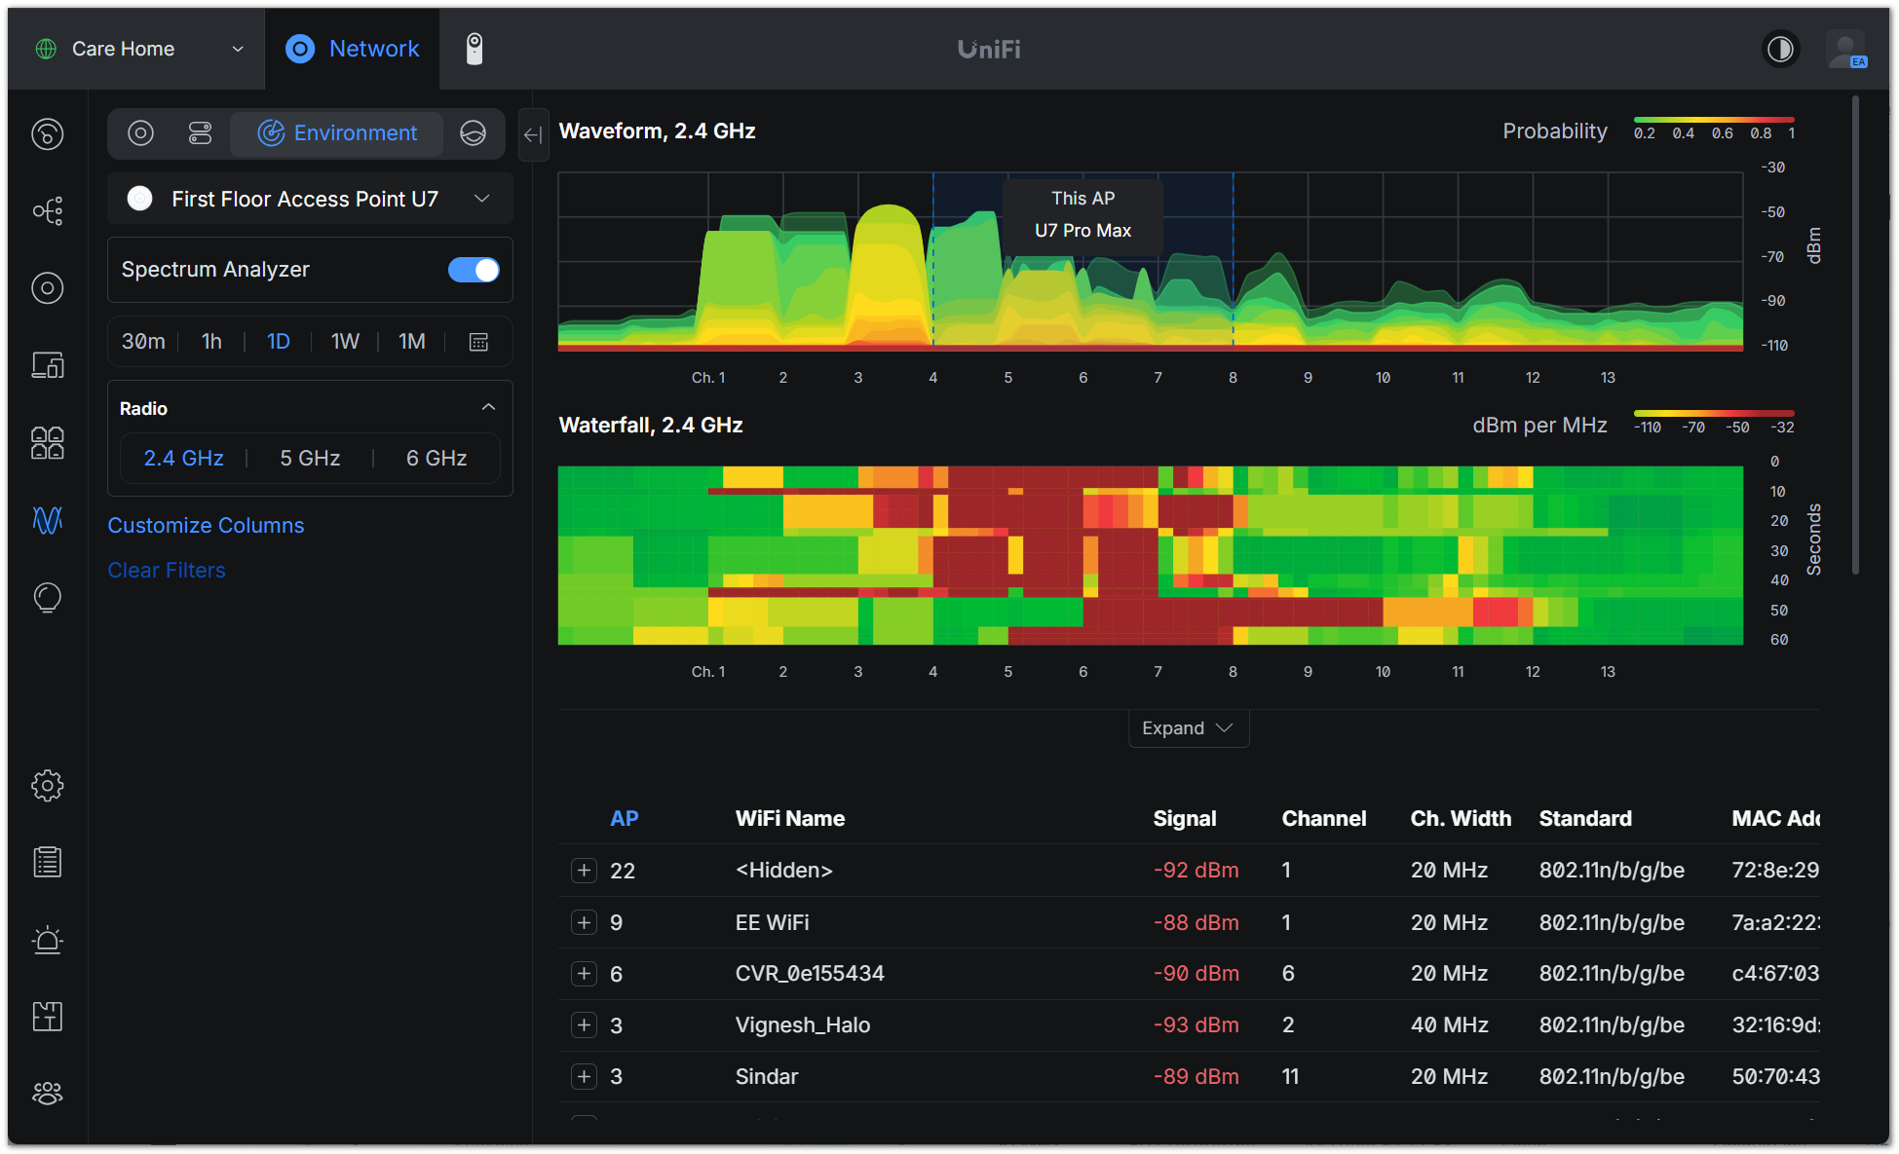Screen dimensions: 1899x1154
Task: Open the calendar custom range icon
Action: coord(478,342)
